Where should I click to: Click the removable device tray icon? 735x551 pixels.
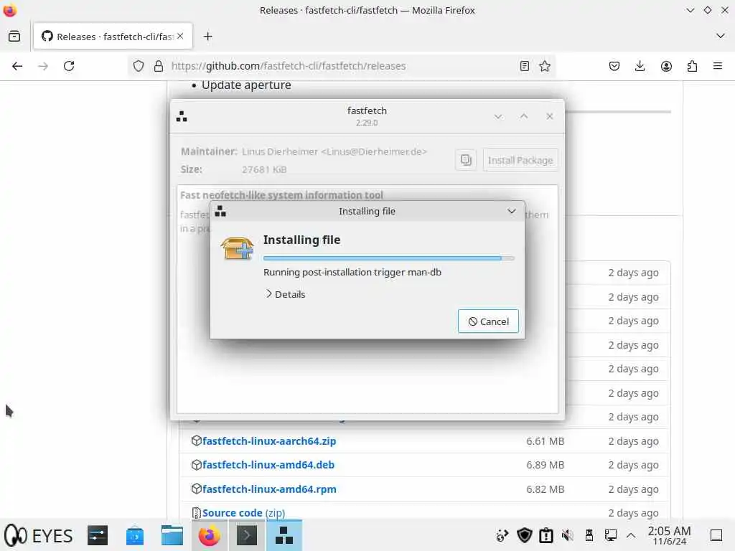coord(589,535)
